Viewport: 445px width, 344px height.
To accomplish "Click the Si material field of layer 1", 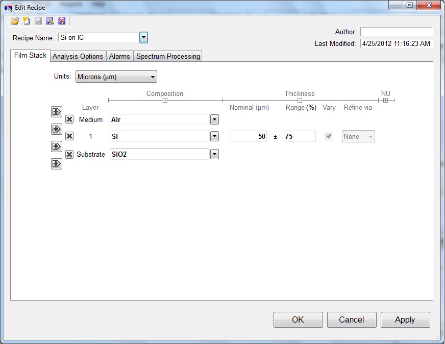I will point(160,136).
